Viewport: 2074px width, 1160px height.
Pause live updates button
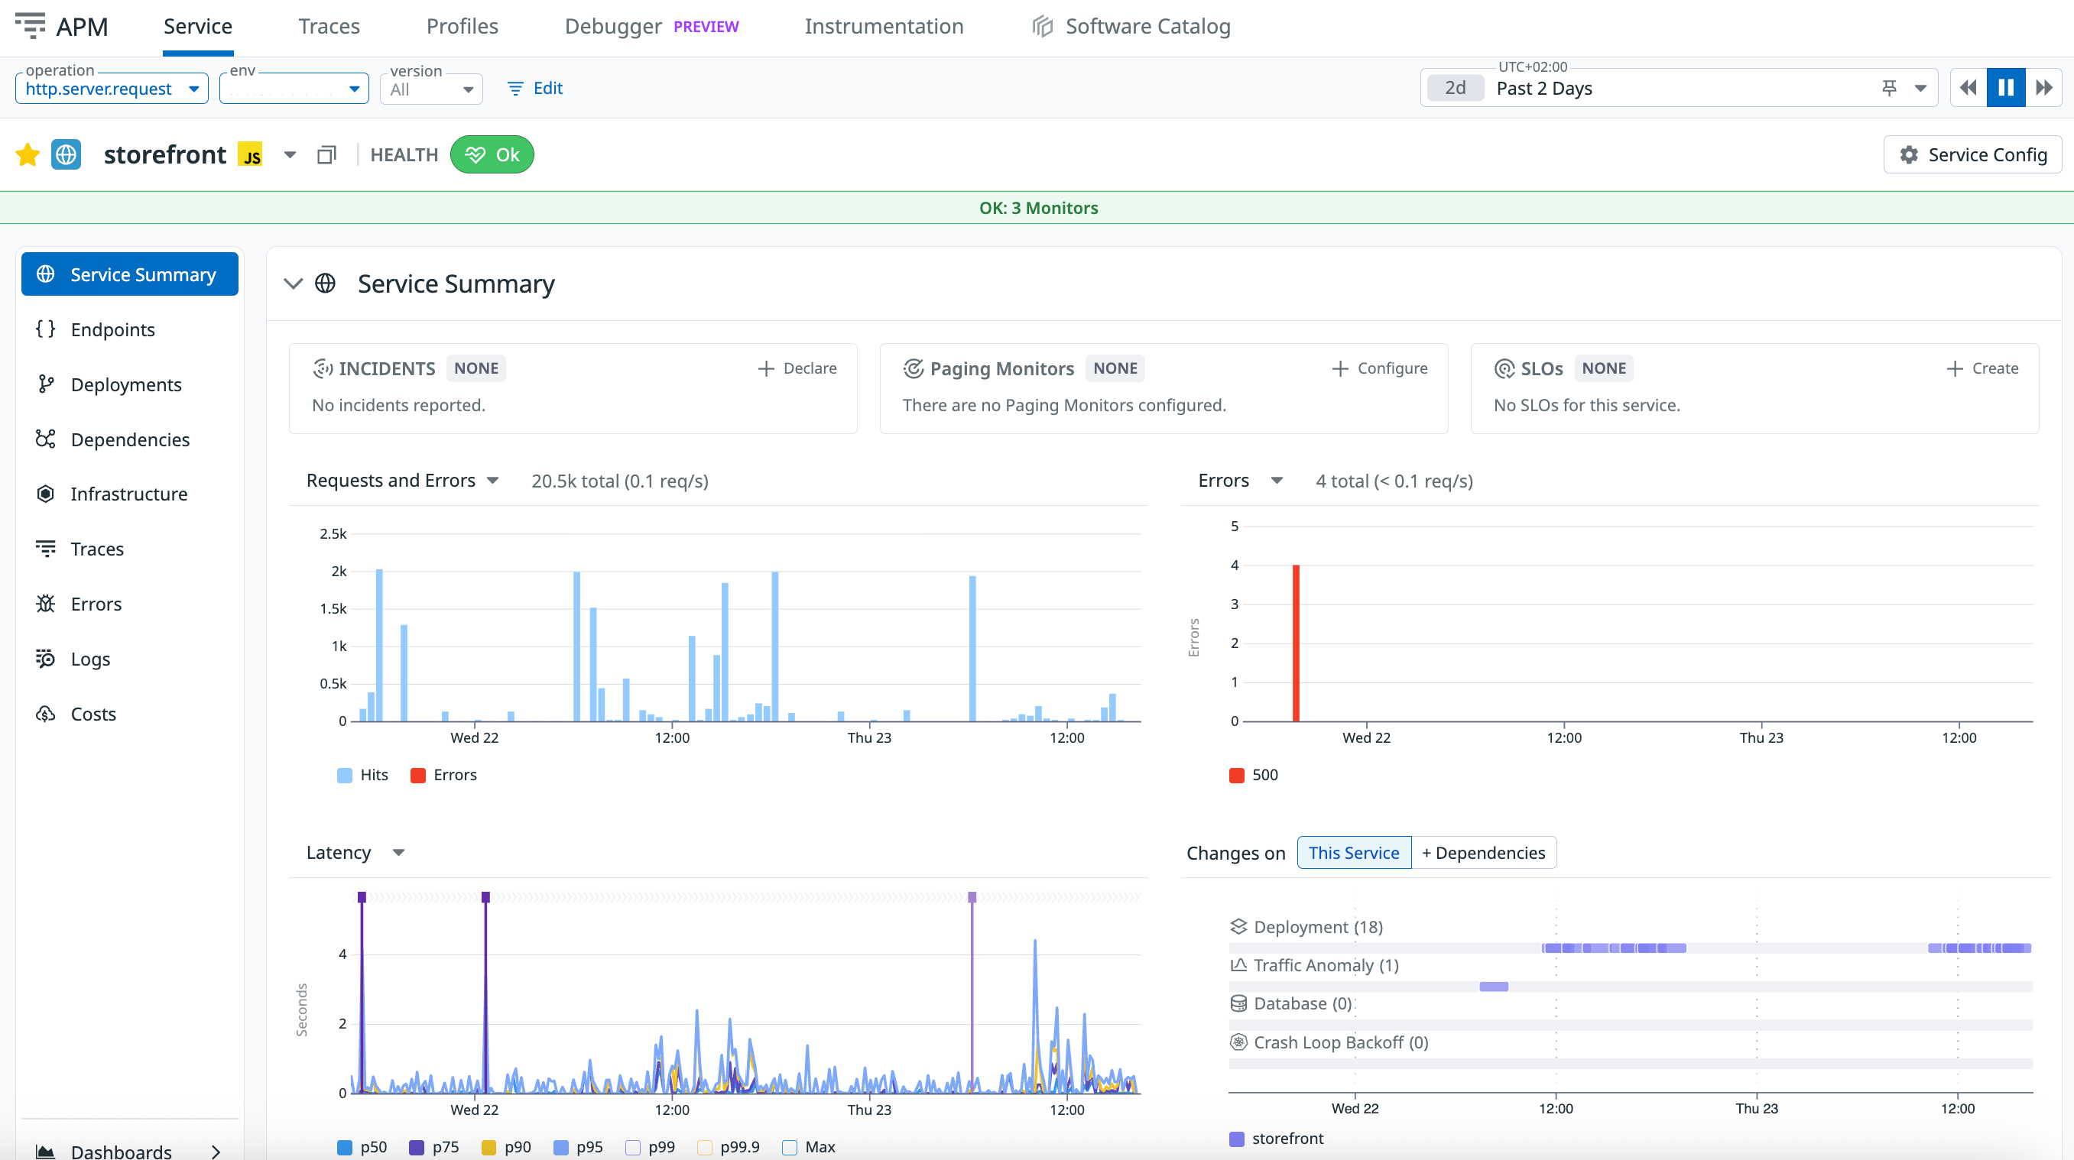point(2005,88)
